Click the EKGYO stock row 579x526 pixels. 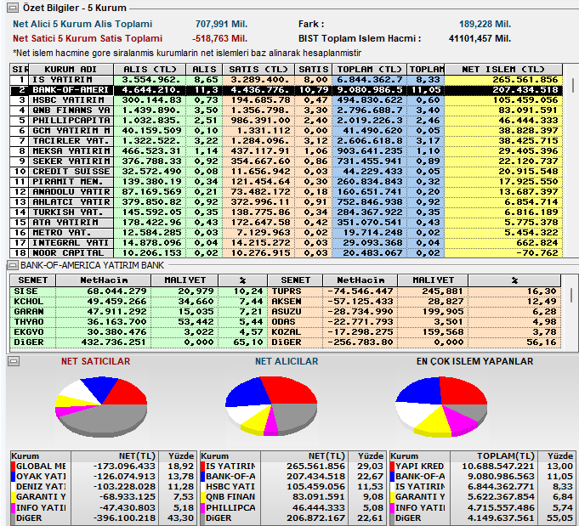click(x=139, y=332)
